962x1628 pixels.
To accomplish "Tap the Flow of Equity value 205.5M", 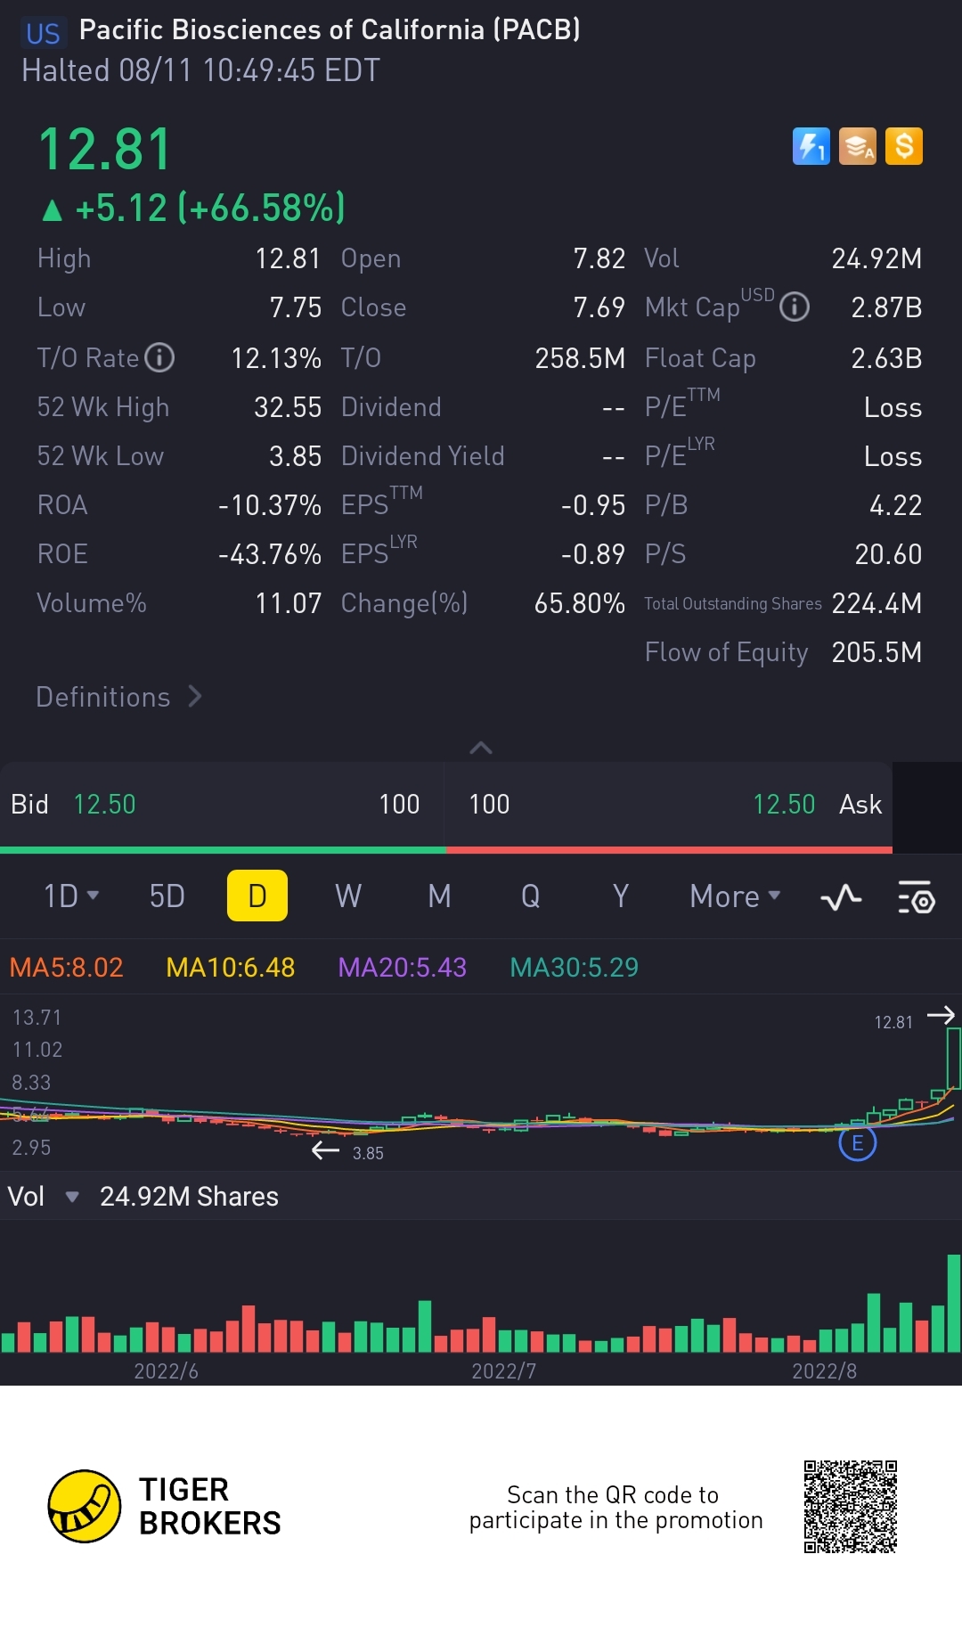I will point(876,652).
